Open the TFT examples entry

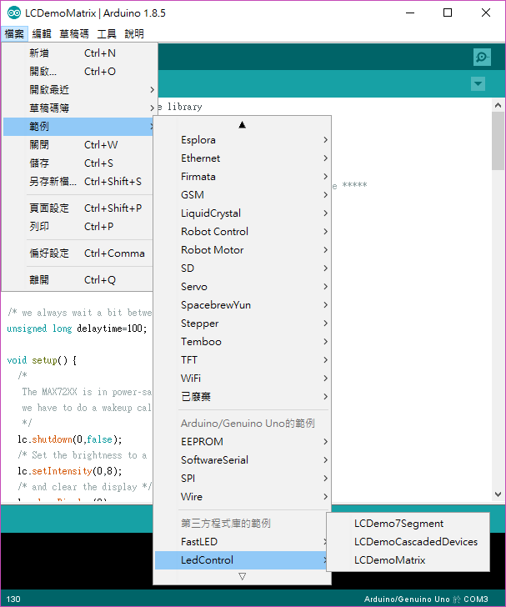243,359
